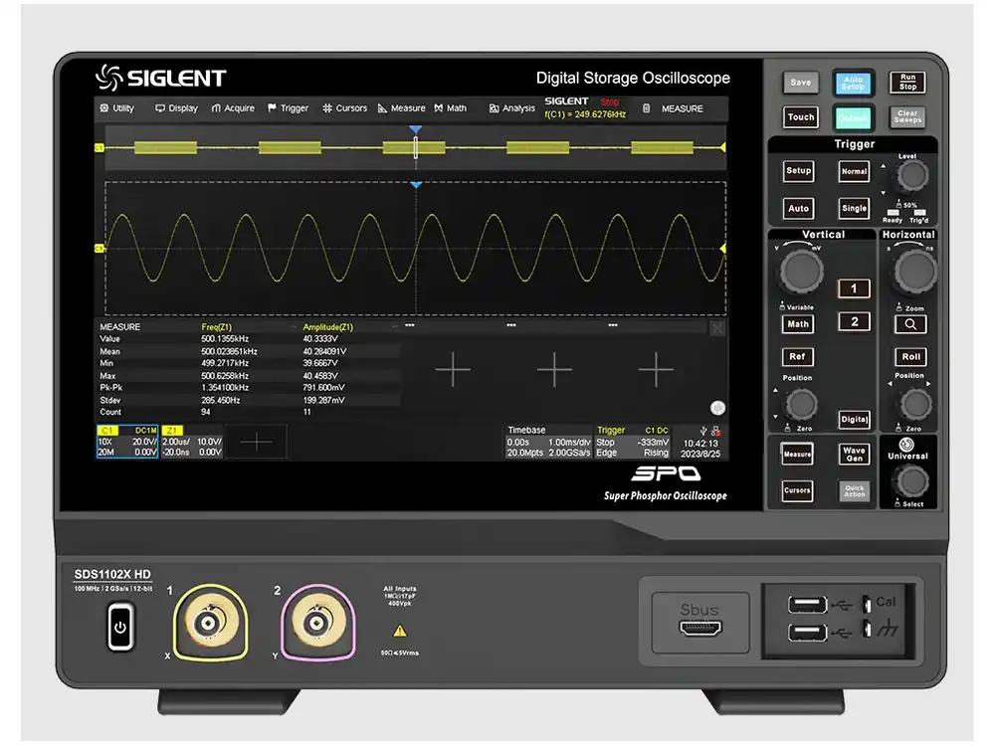Click the Horizontal Position knob
The image size is (995, 746).
[914, 405]
